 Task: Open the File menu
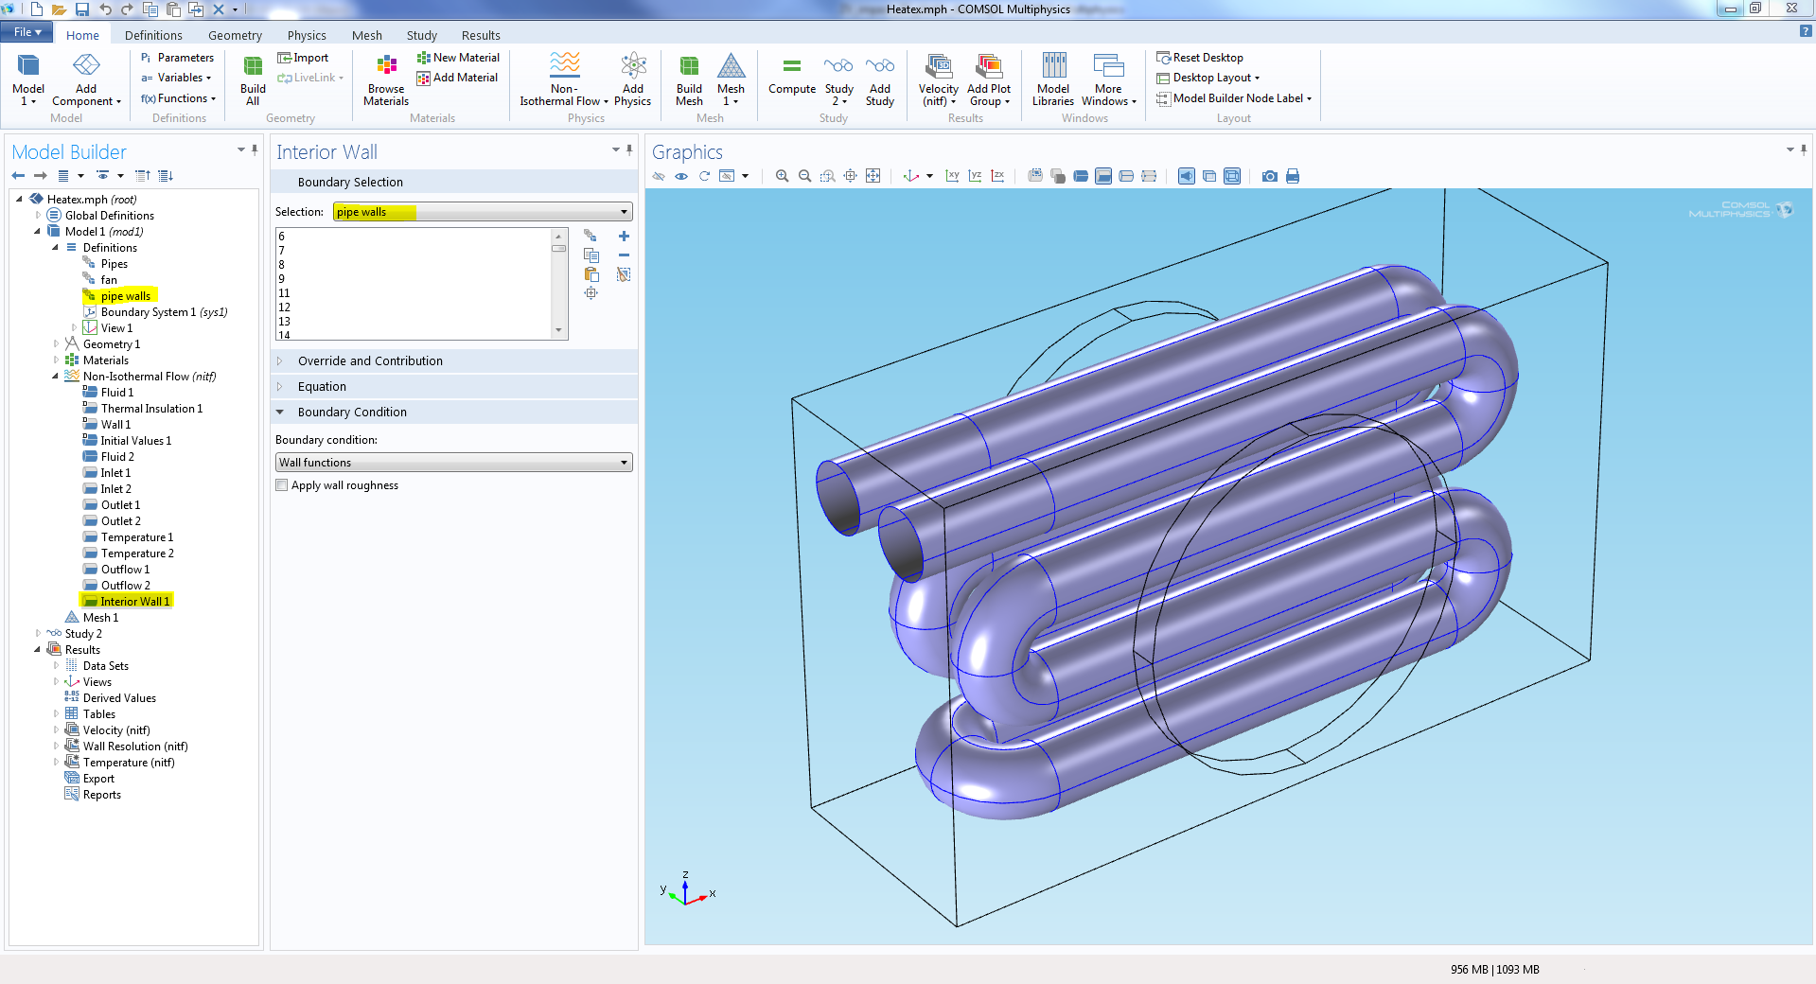[27, 32]
